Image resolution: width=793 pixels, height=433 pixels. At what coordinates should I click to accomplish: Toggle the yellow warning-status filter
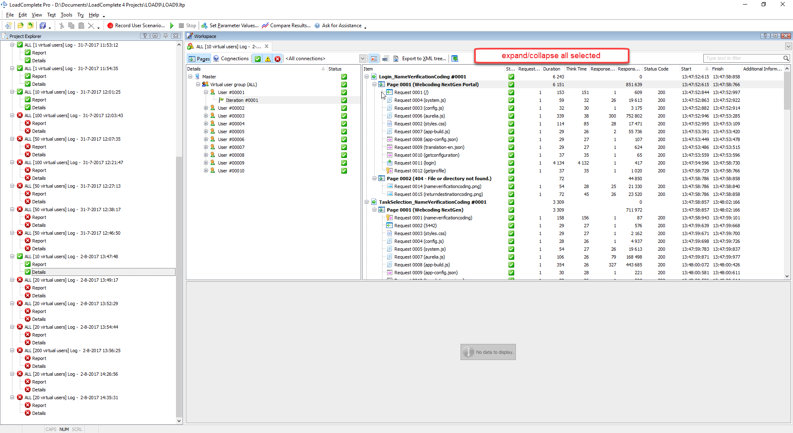pyautogui.click(x=268, y=59)
